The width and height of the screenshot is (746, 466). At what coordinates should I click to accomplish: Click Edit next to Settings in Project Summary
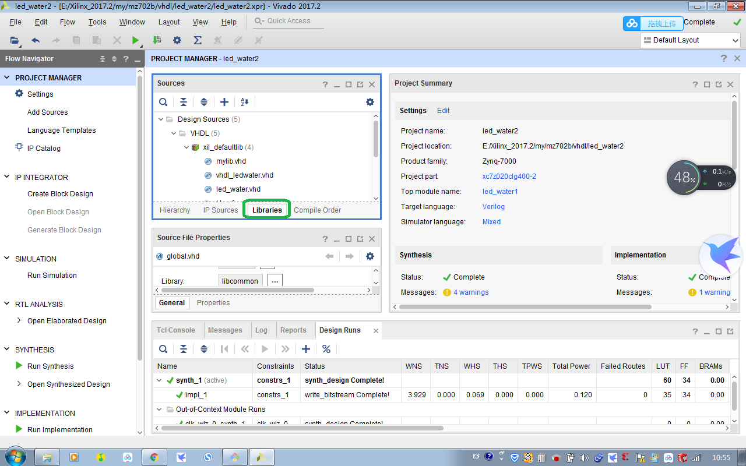click(x=443, y=110)
